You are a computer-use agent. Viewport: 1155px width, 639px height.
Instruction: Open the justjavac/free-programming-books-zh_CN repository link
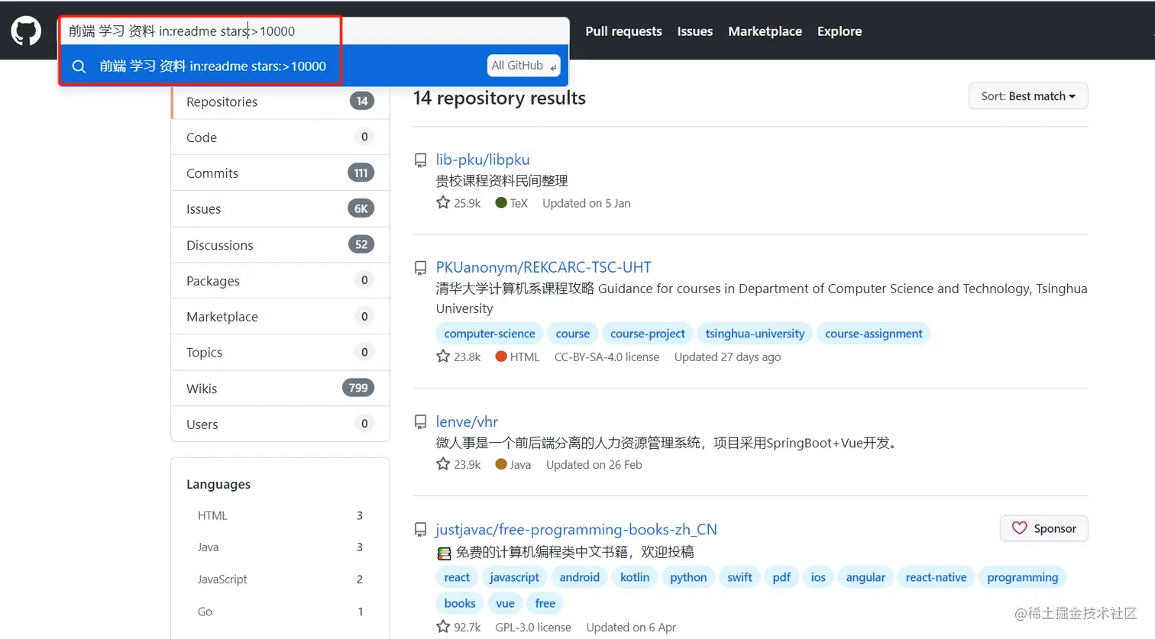tap(576, 529)
